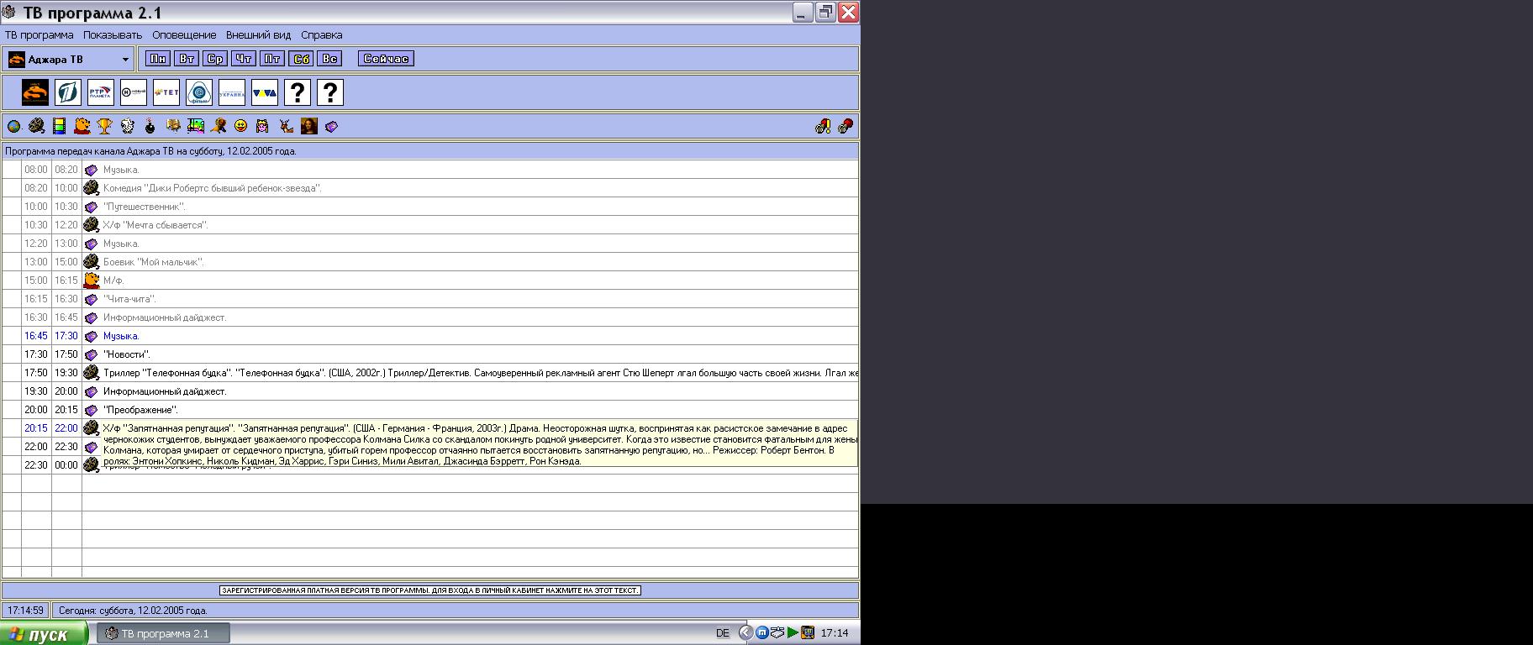Open the Украина channel schedule
Image resolution: width=1533 pixels, height=645 pixels.
[x=232, y=92]
